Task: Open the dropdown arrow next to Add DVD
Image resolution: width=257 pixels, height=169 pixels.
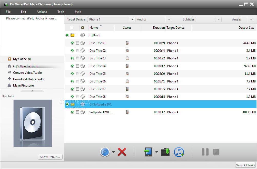Action: (113, 152)
